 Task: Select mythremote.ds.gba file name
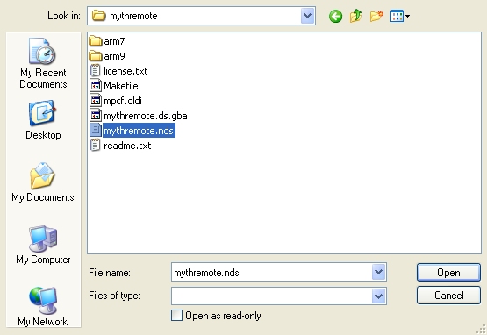click(x=146, y=116)
